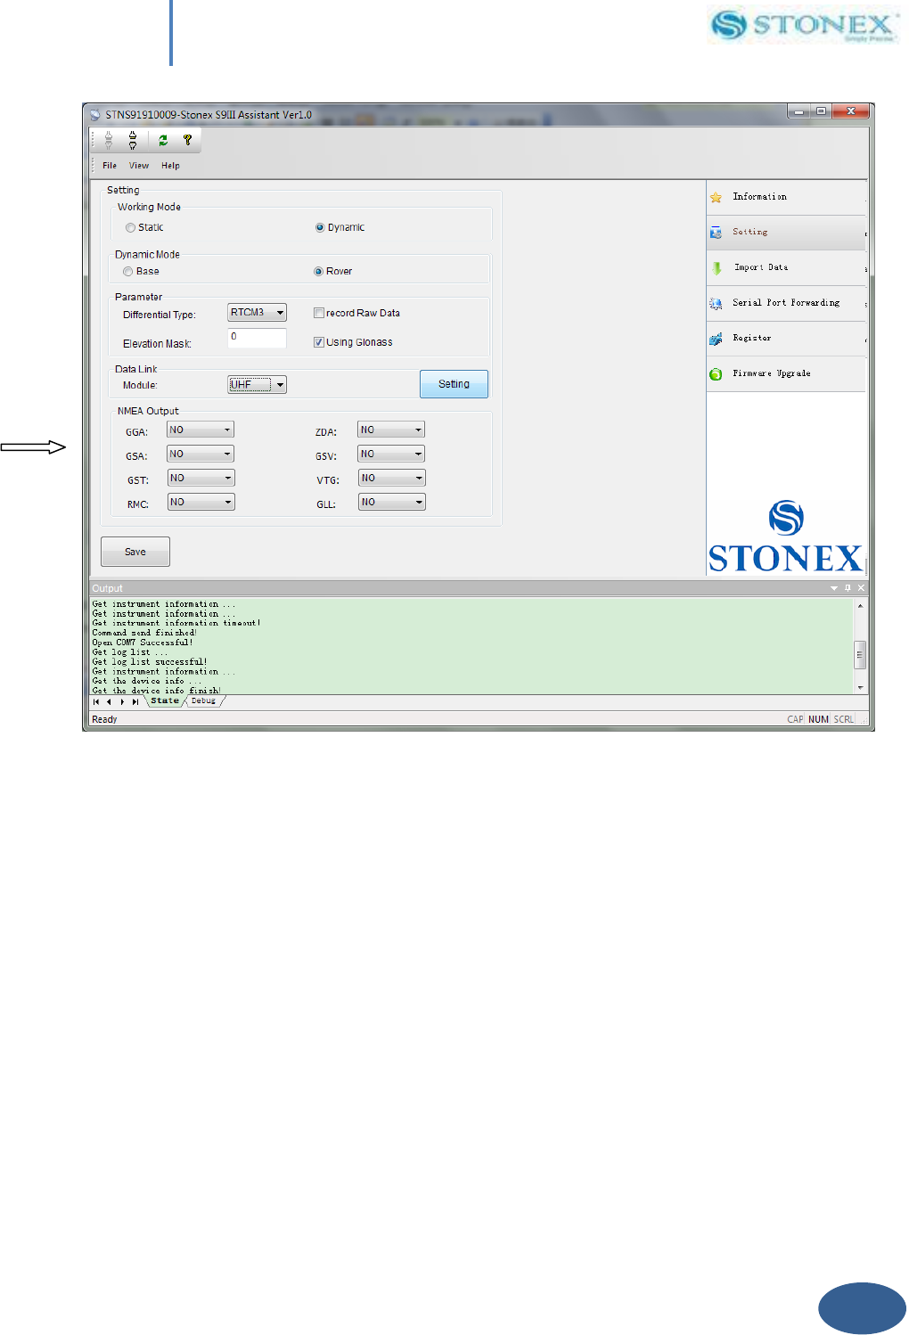Click the connect plug toolbar icon

click(109, 140)
